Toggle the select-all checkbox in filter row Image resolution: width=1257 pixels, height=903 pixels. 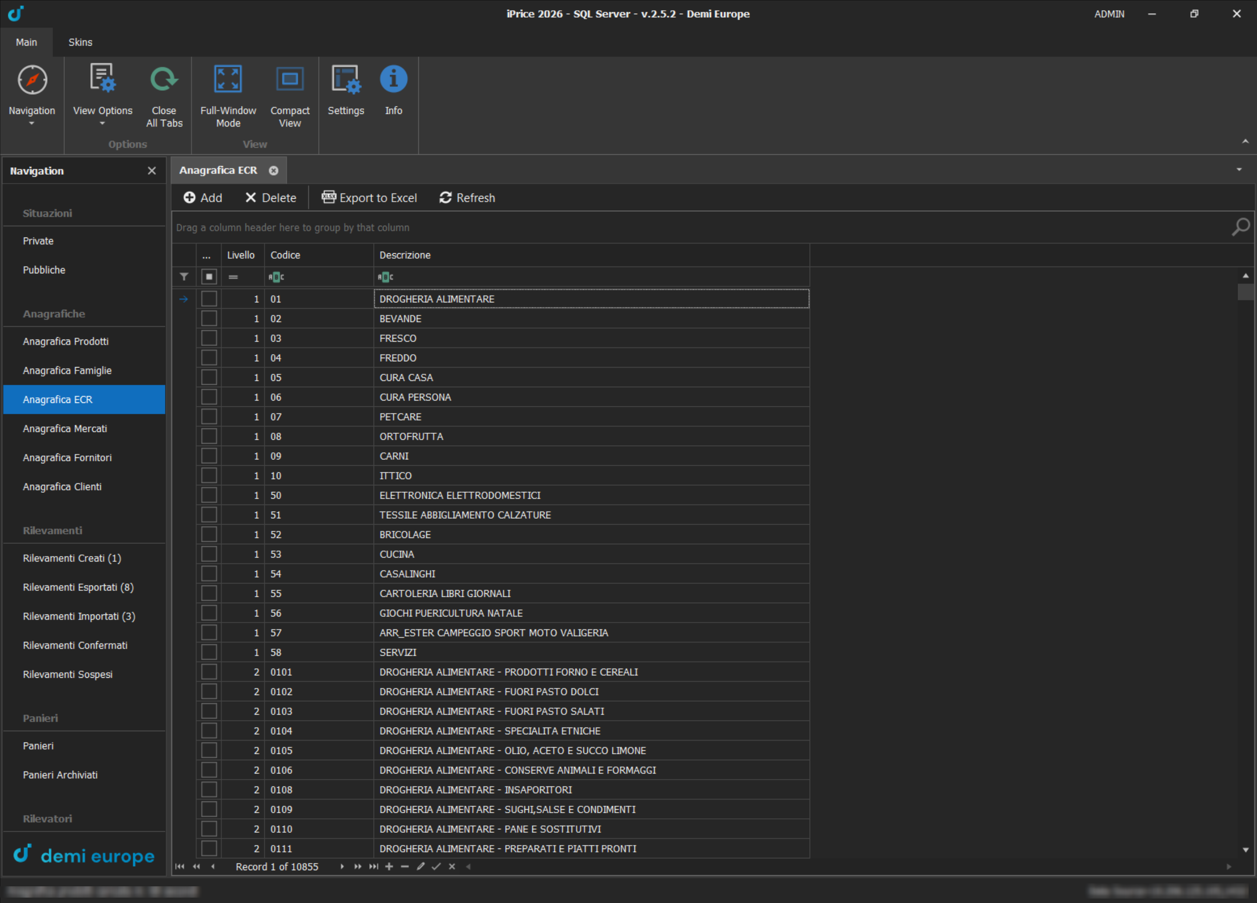click(x=209, y=276)
